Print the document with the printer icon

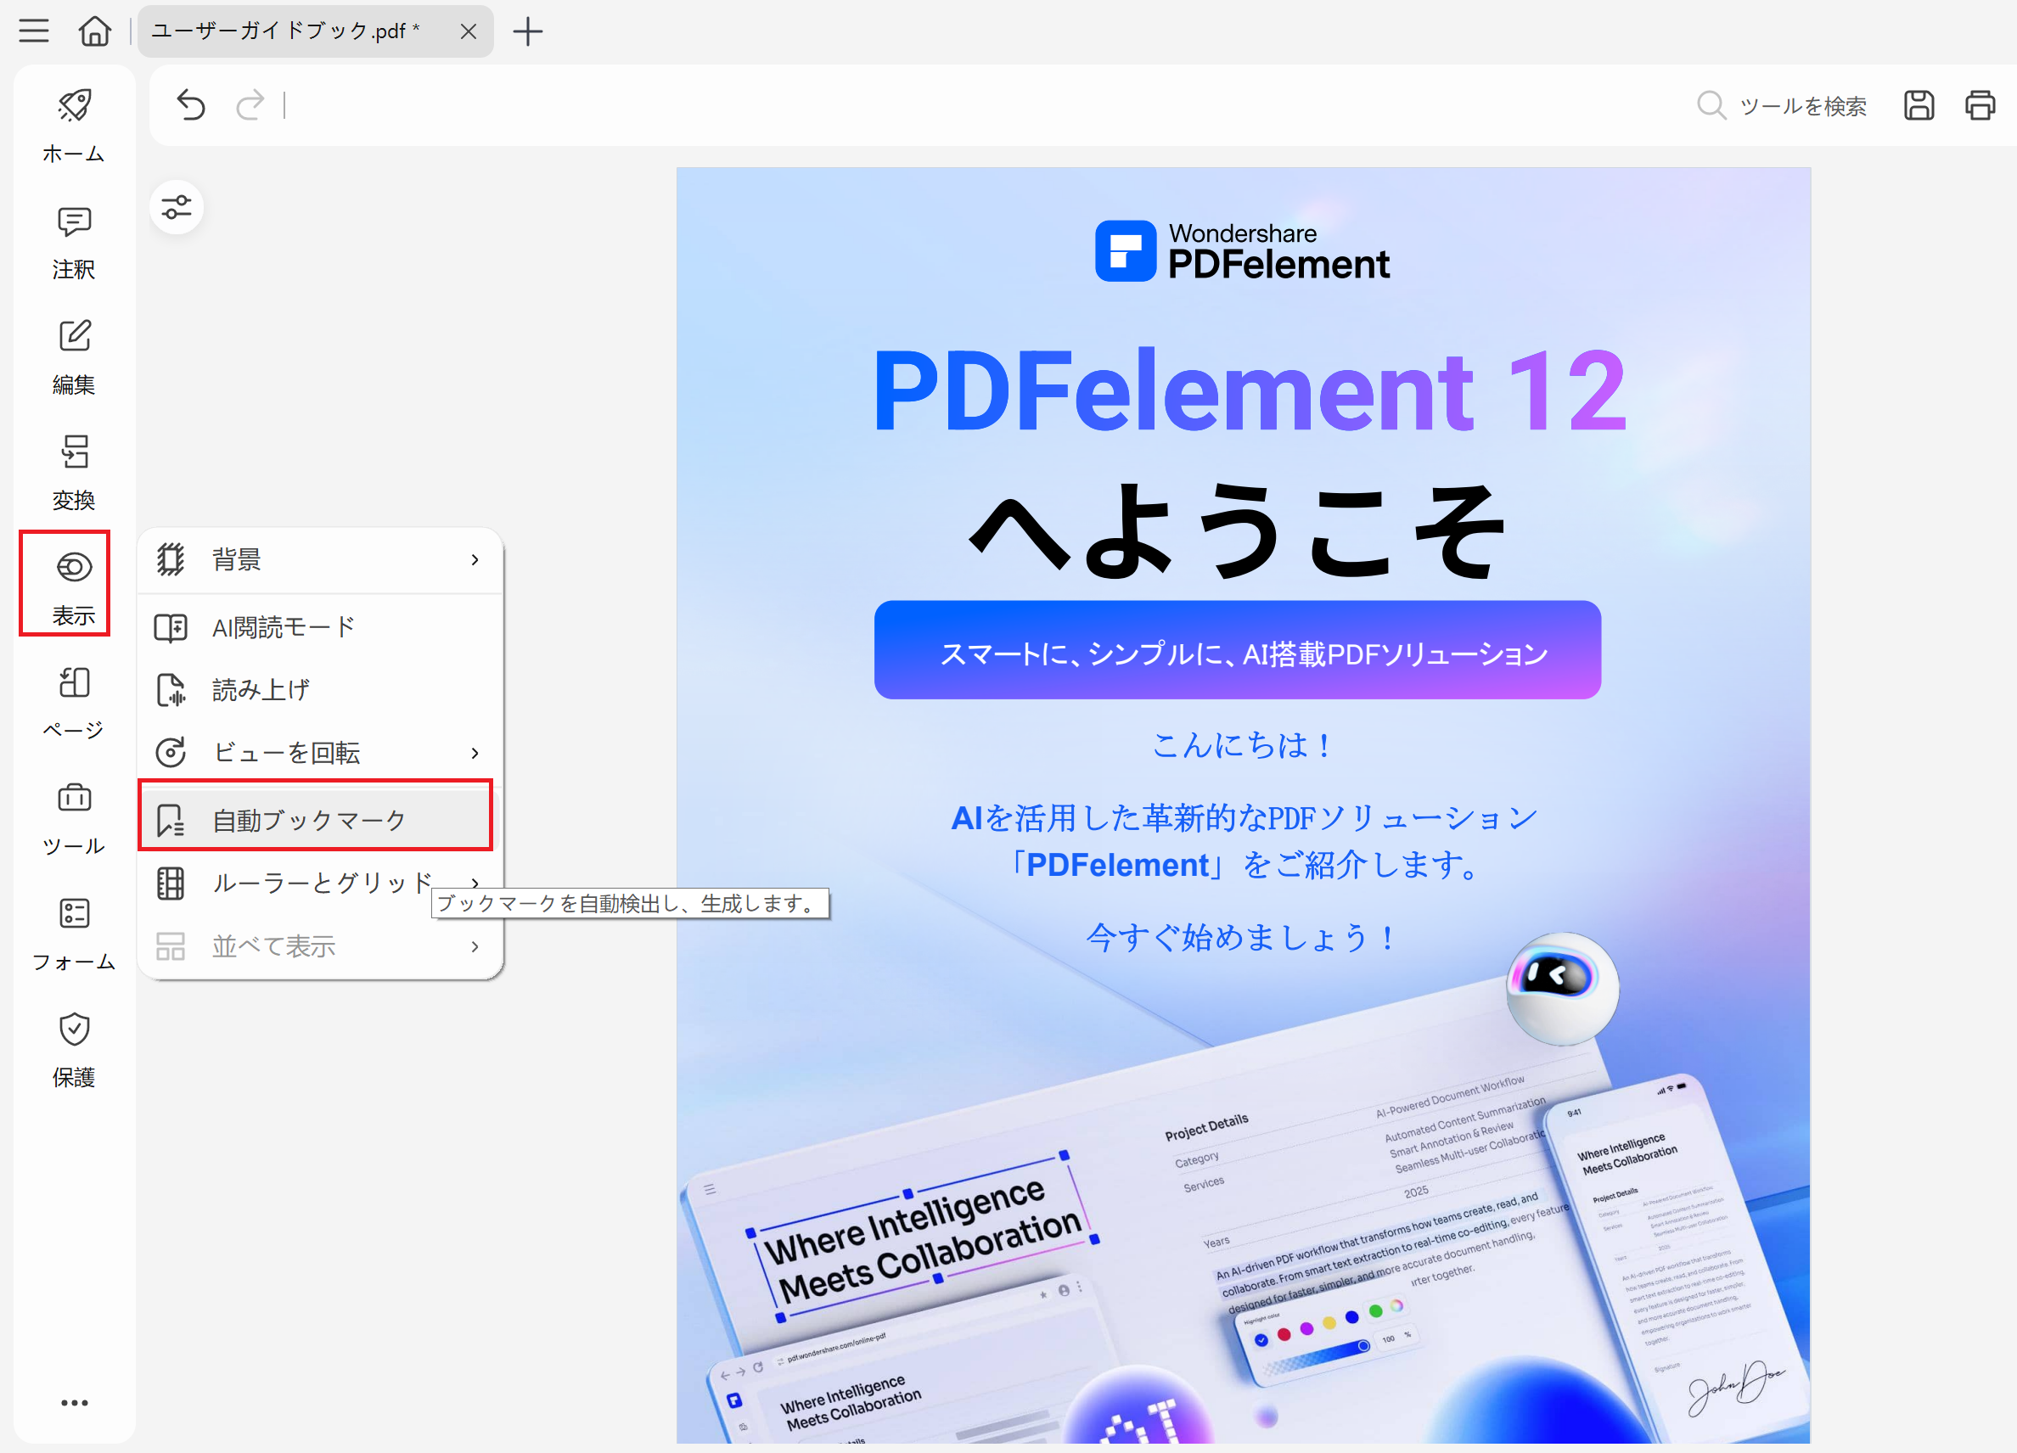[x=1980, y=105]
